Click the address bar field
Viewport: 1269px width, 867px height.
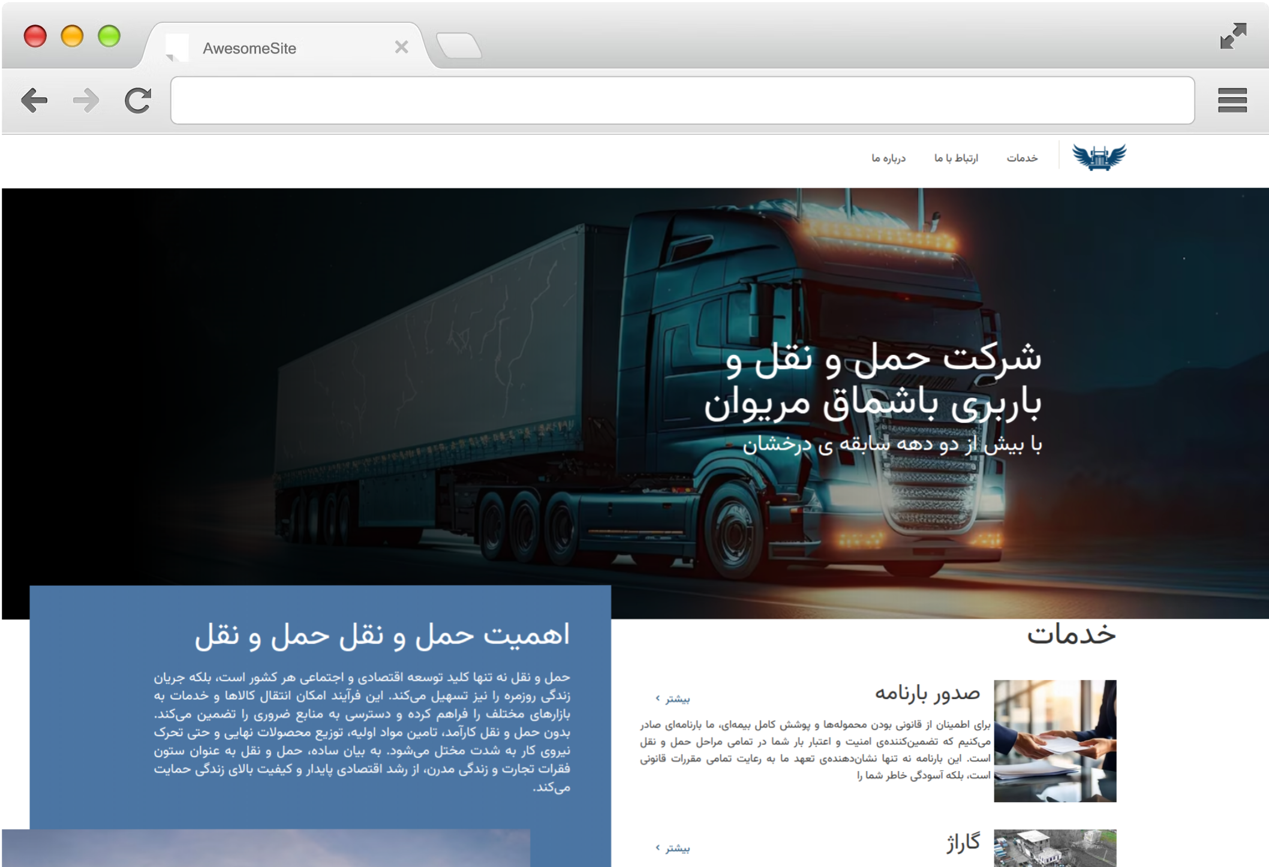(x=682, y=100)
